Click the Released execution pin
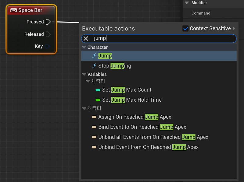 47,34
